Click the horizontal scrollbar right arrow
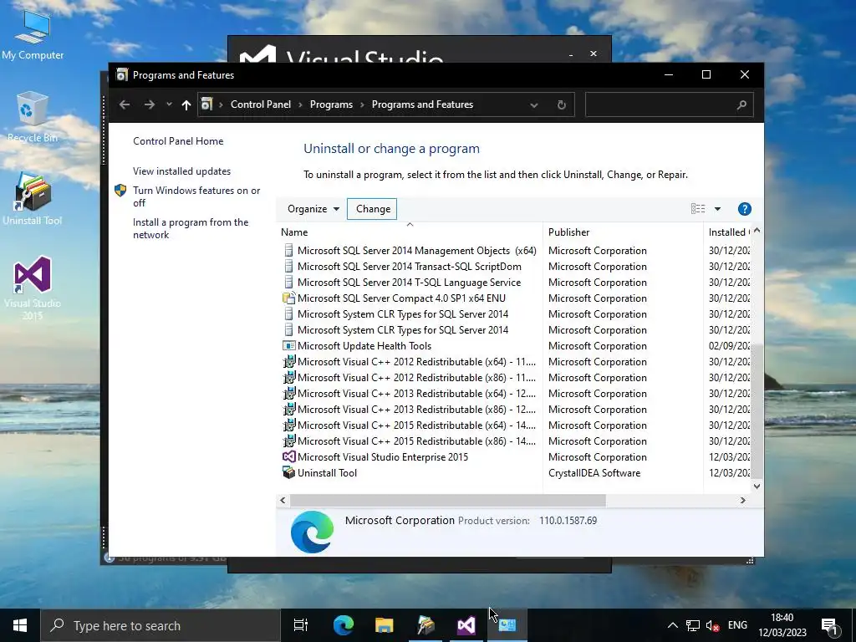856x642 pixels. click(x=742, y=500)
